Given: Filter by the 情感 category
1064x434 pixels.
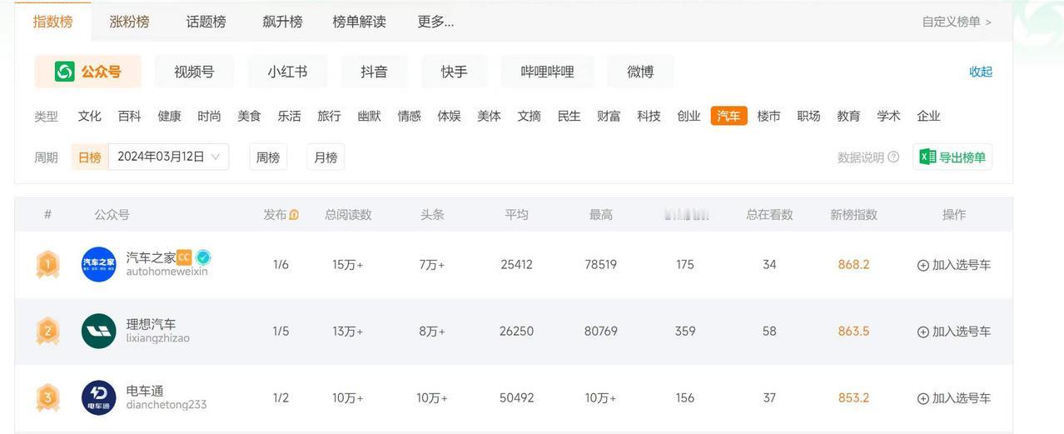Looking at the screenshot, I should pos(409,116).
